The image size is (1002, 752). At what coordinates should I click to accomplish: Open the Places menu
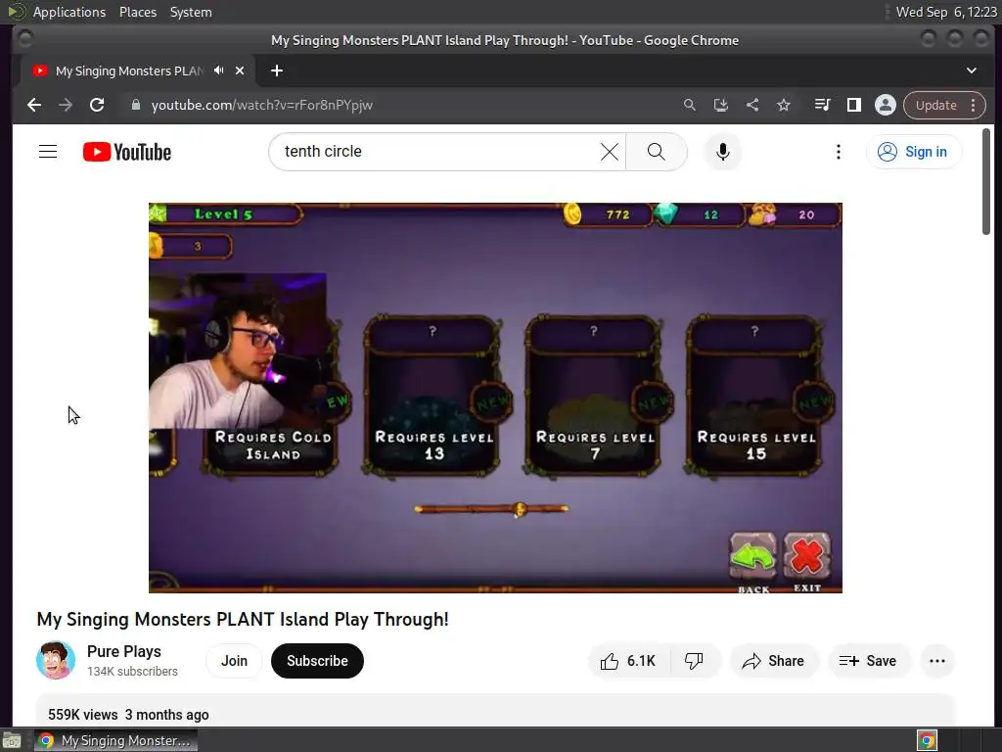(137, 12)
